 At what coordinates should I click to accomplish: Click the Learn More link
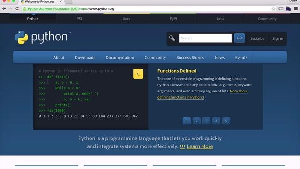[200, 146]
